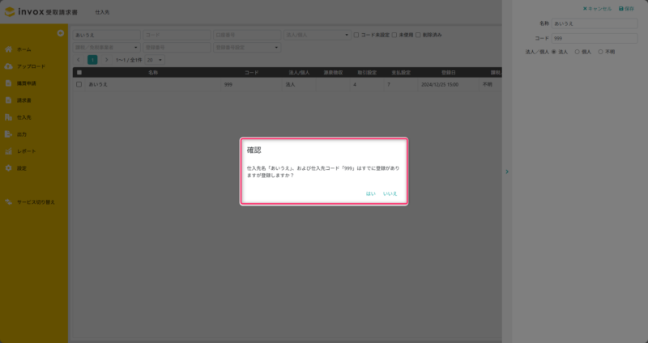Go to the previous page with the left arrow
Viewport: 648px width, 343px height.
[x=79, y=60]
